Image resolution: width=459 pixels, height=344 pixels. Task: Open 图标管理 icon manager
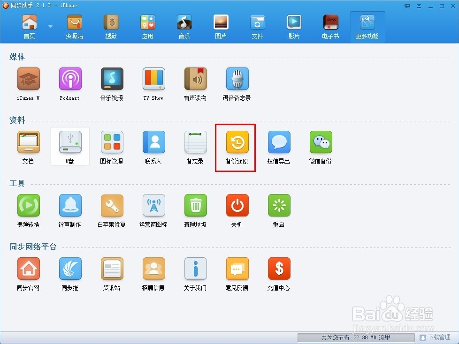point(112,142)
